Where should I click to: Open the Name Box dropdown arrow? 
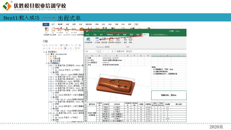pyautogui.click(x=96, y=51)
